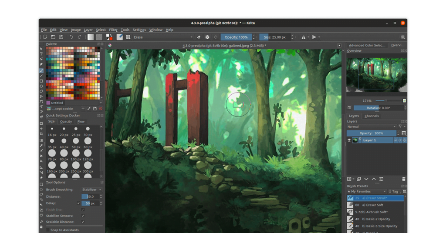Open the brush editor settings icon
Screen dimensions: 446x233
[x=120, y=37]
